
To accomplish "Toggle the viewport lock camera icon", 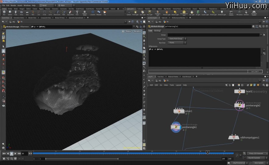I will (123, 31).
